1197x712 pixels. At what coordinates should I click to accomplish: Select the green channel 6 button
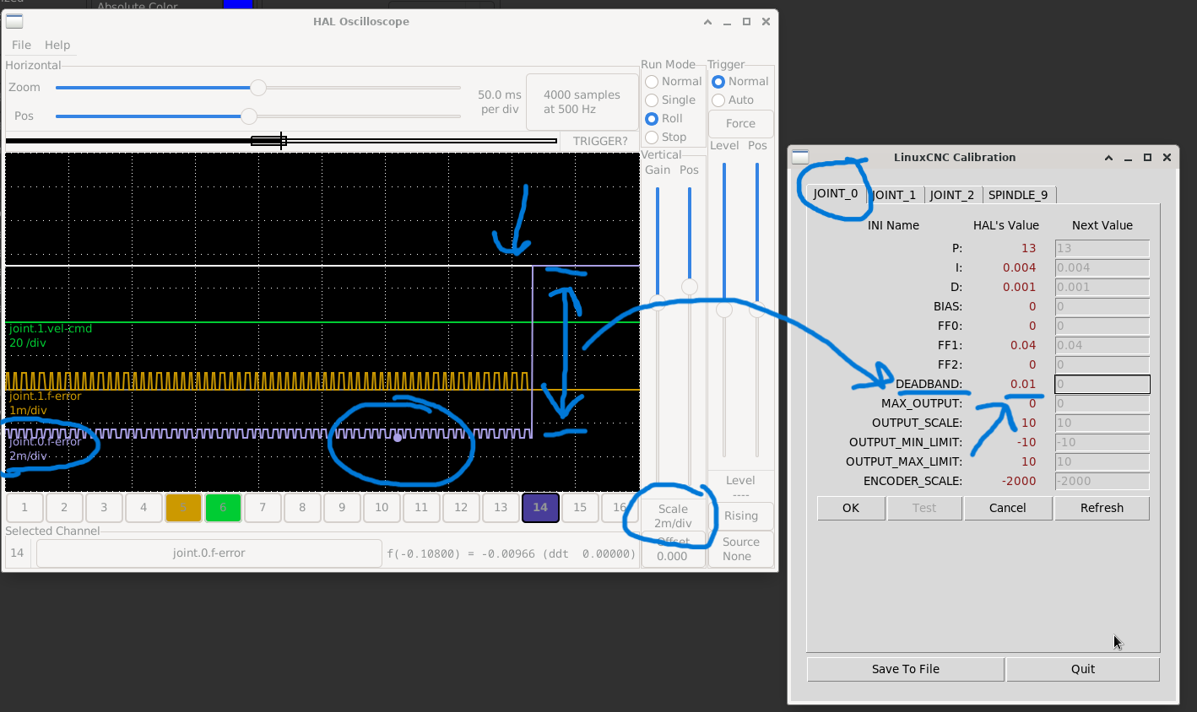click(x=223, y=508)
